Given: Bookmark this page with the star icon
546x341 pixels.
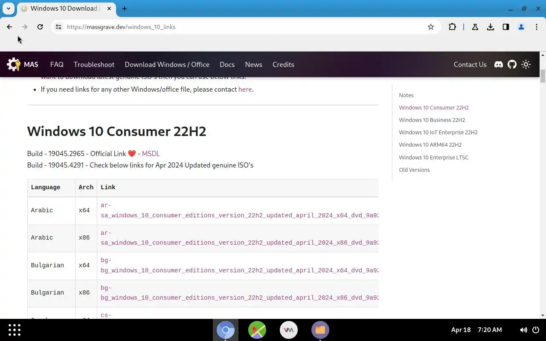Looking at the screenshot, I should (x=431, y=27).
